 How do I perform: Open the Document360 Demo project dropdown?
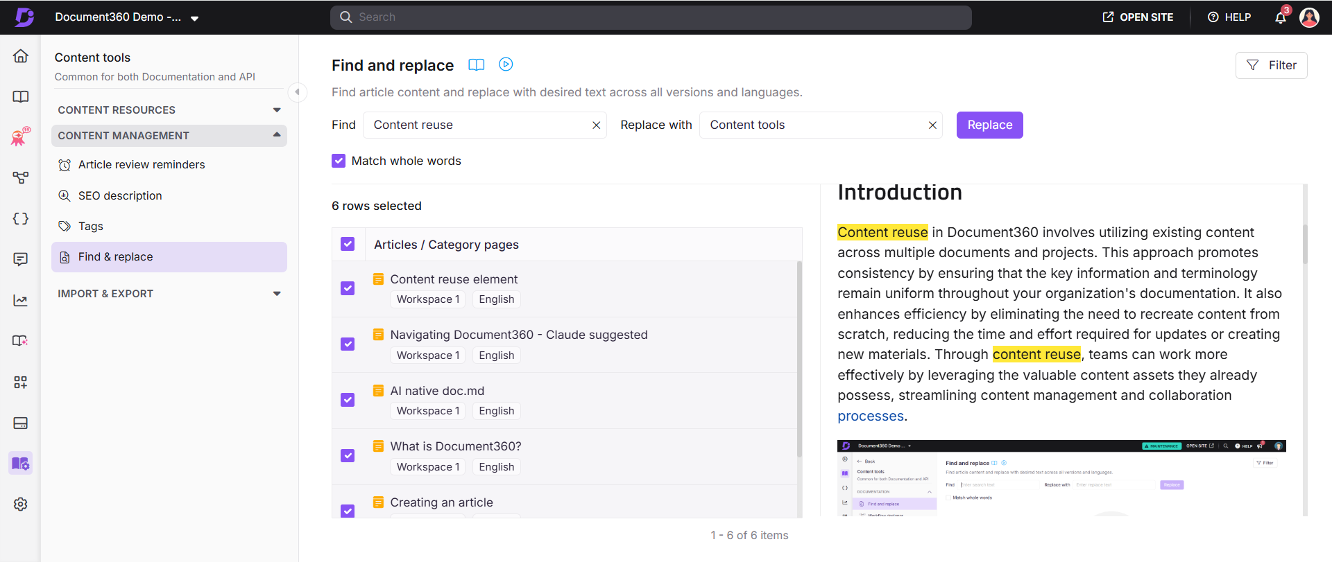click(x=127, y=17)
